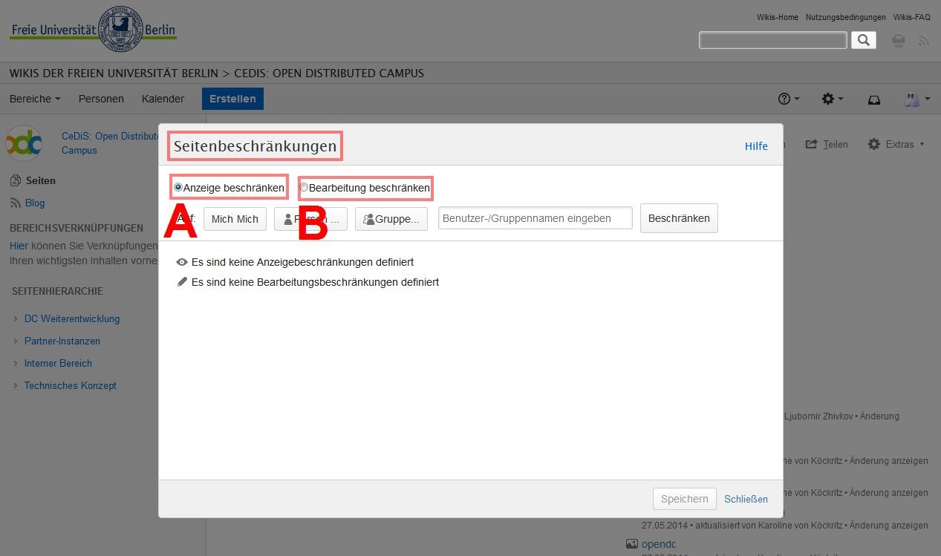Expand Interner Bereich tree node

tap(16, 364)
